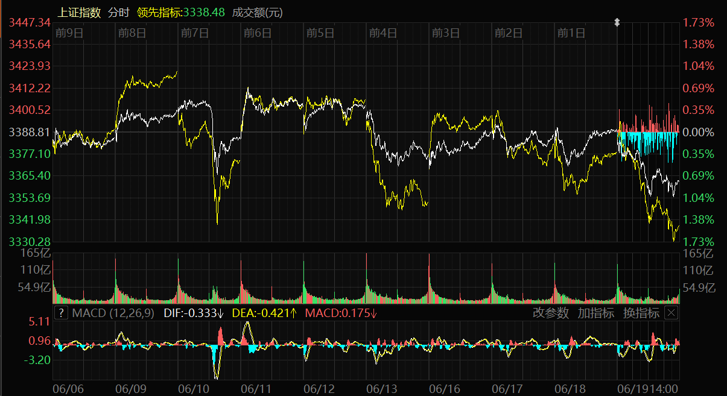This screenshot has height=396, width=727.
Task: Toggle the 领先指标 leading indicator line
Action: click(x=181, y=12)
